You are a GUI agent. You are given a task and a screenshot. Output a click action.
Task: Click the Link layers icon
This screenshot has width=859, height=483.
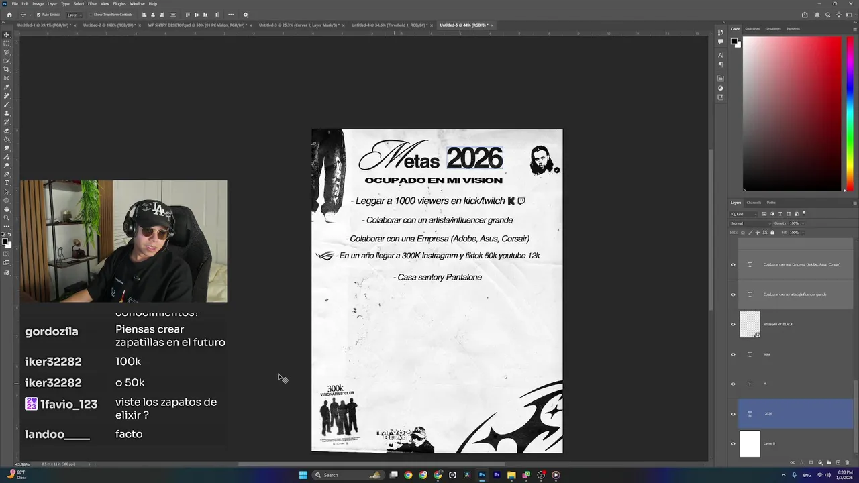[793, 462]
